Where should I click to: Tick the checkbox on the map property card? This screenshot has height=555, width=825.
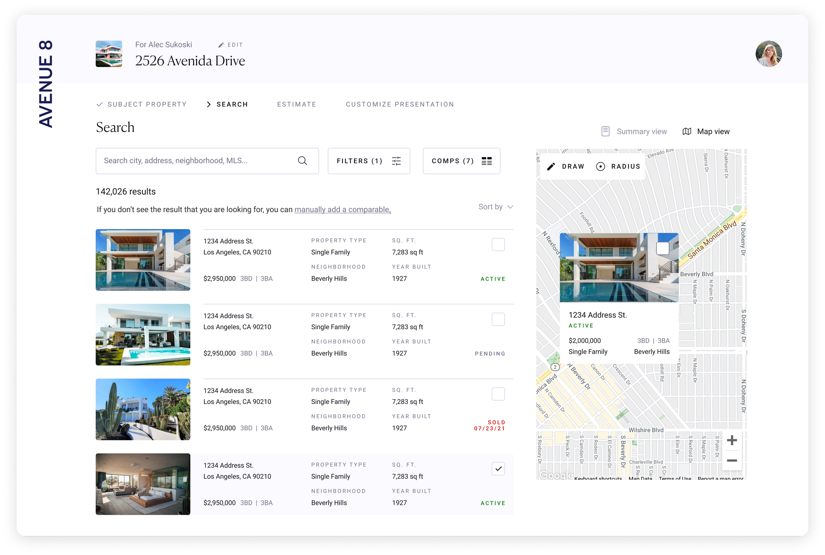point(662,248)
